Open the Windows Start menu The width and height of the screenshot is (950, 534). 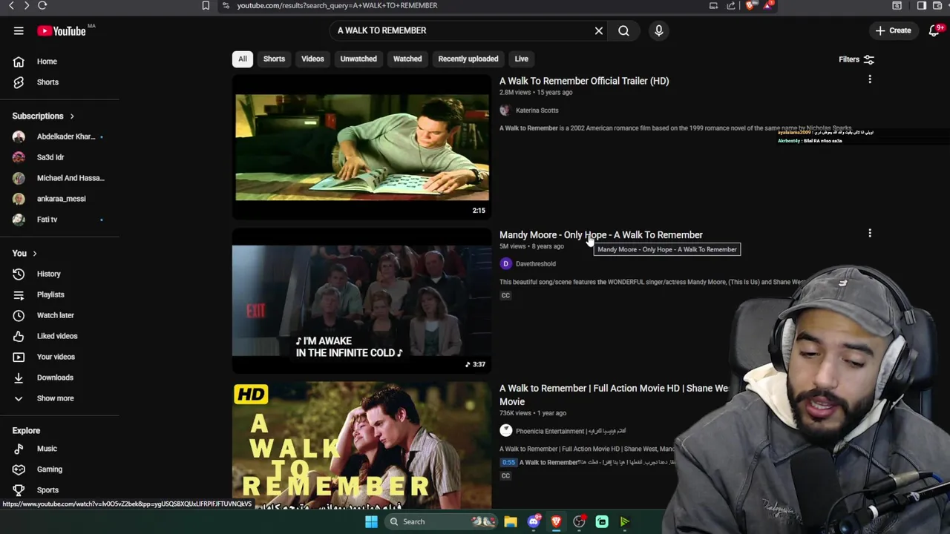pyautogui.click(x=371, y=521)
